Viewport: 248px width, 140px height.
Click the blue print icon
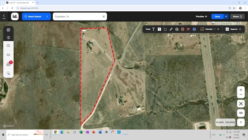pos(194,29)
